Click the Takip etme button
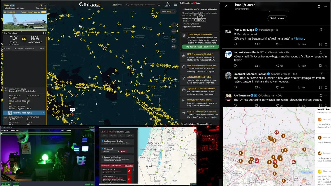Screen dimensions: 331x186 pyautogui.click(x=277, y=18)
